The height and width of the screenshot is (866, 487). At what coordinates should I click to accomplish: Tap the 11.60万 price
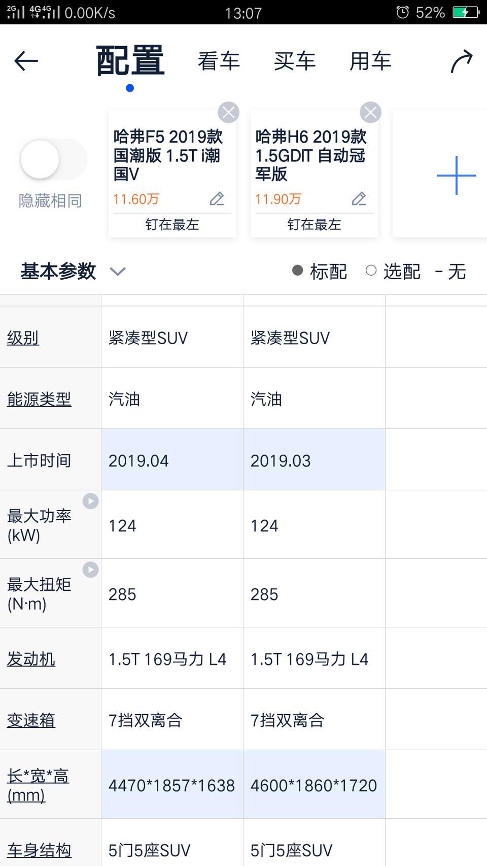(136, 199)
